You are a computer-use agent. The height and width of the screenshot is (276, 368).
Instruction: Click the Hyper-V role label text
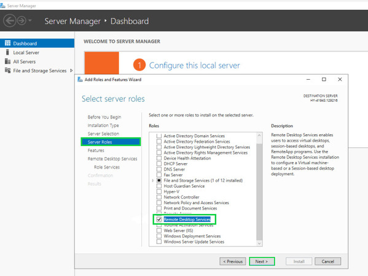click(x=171, y=191)
